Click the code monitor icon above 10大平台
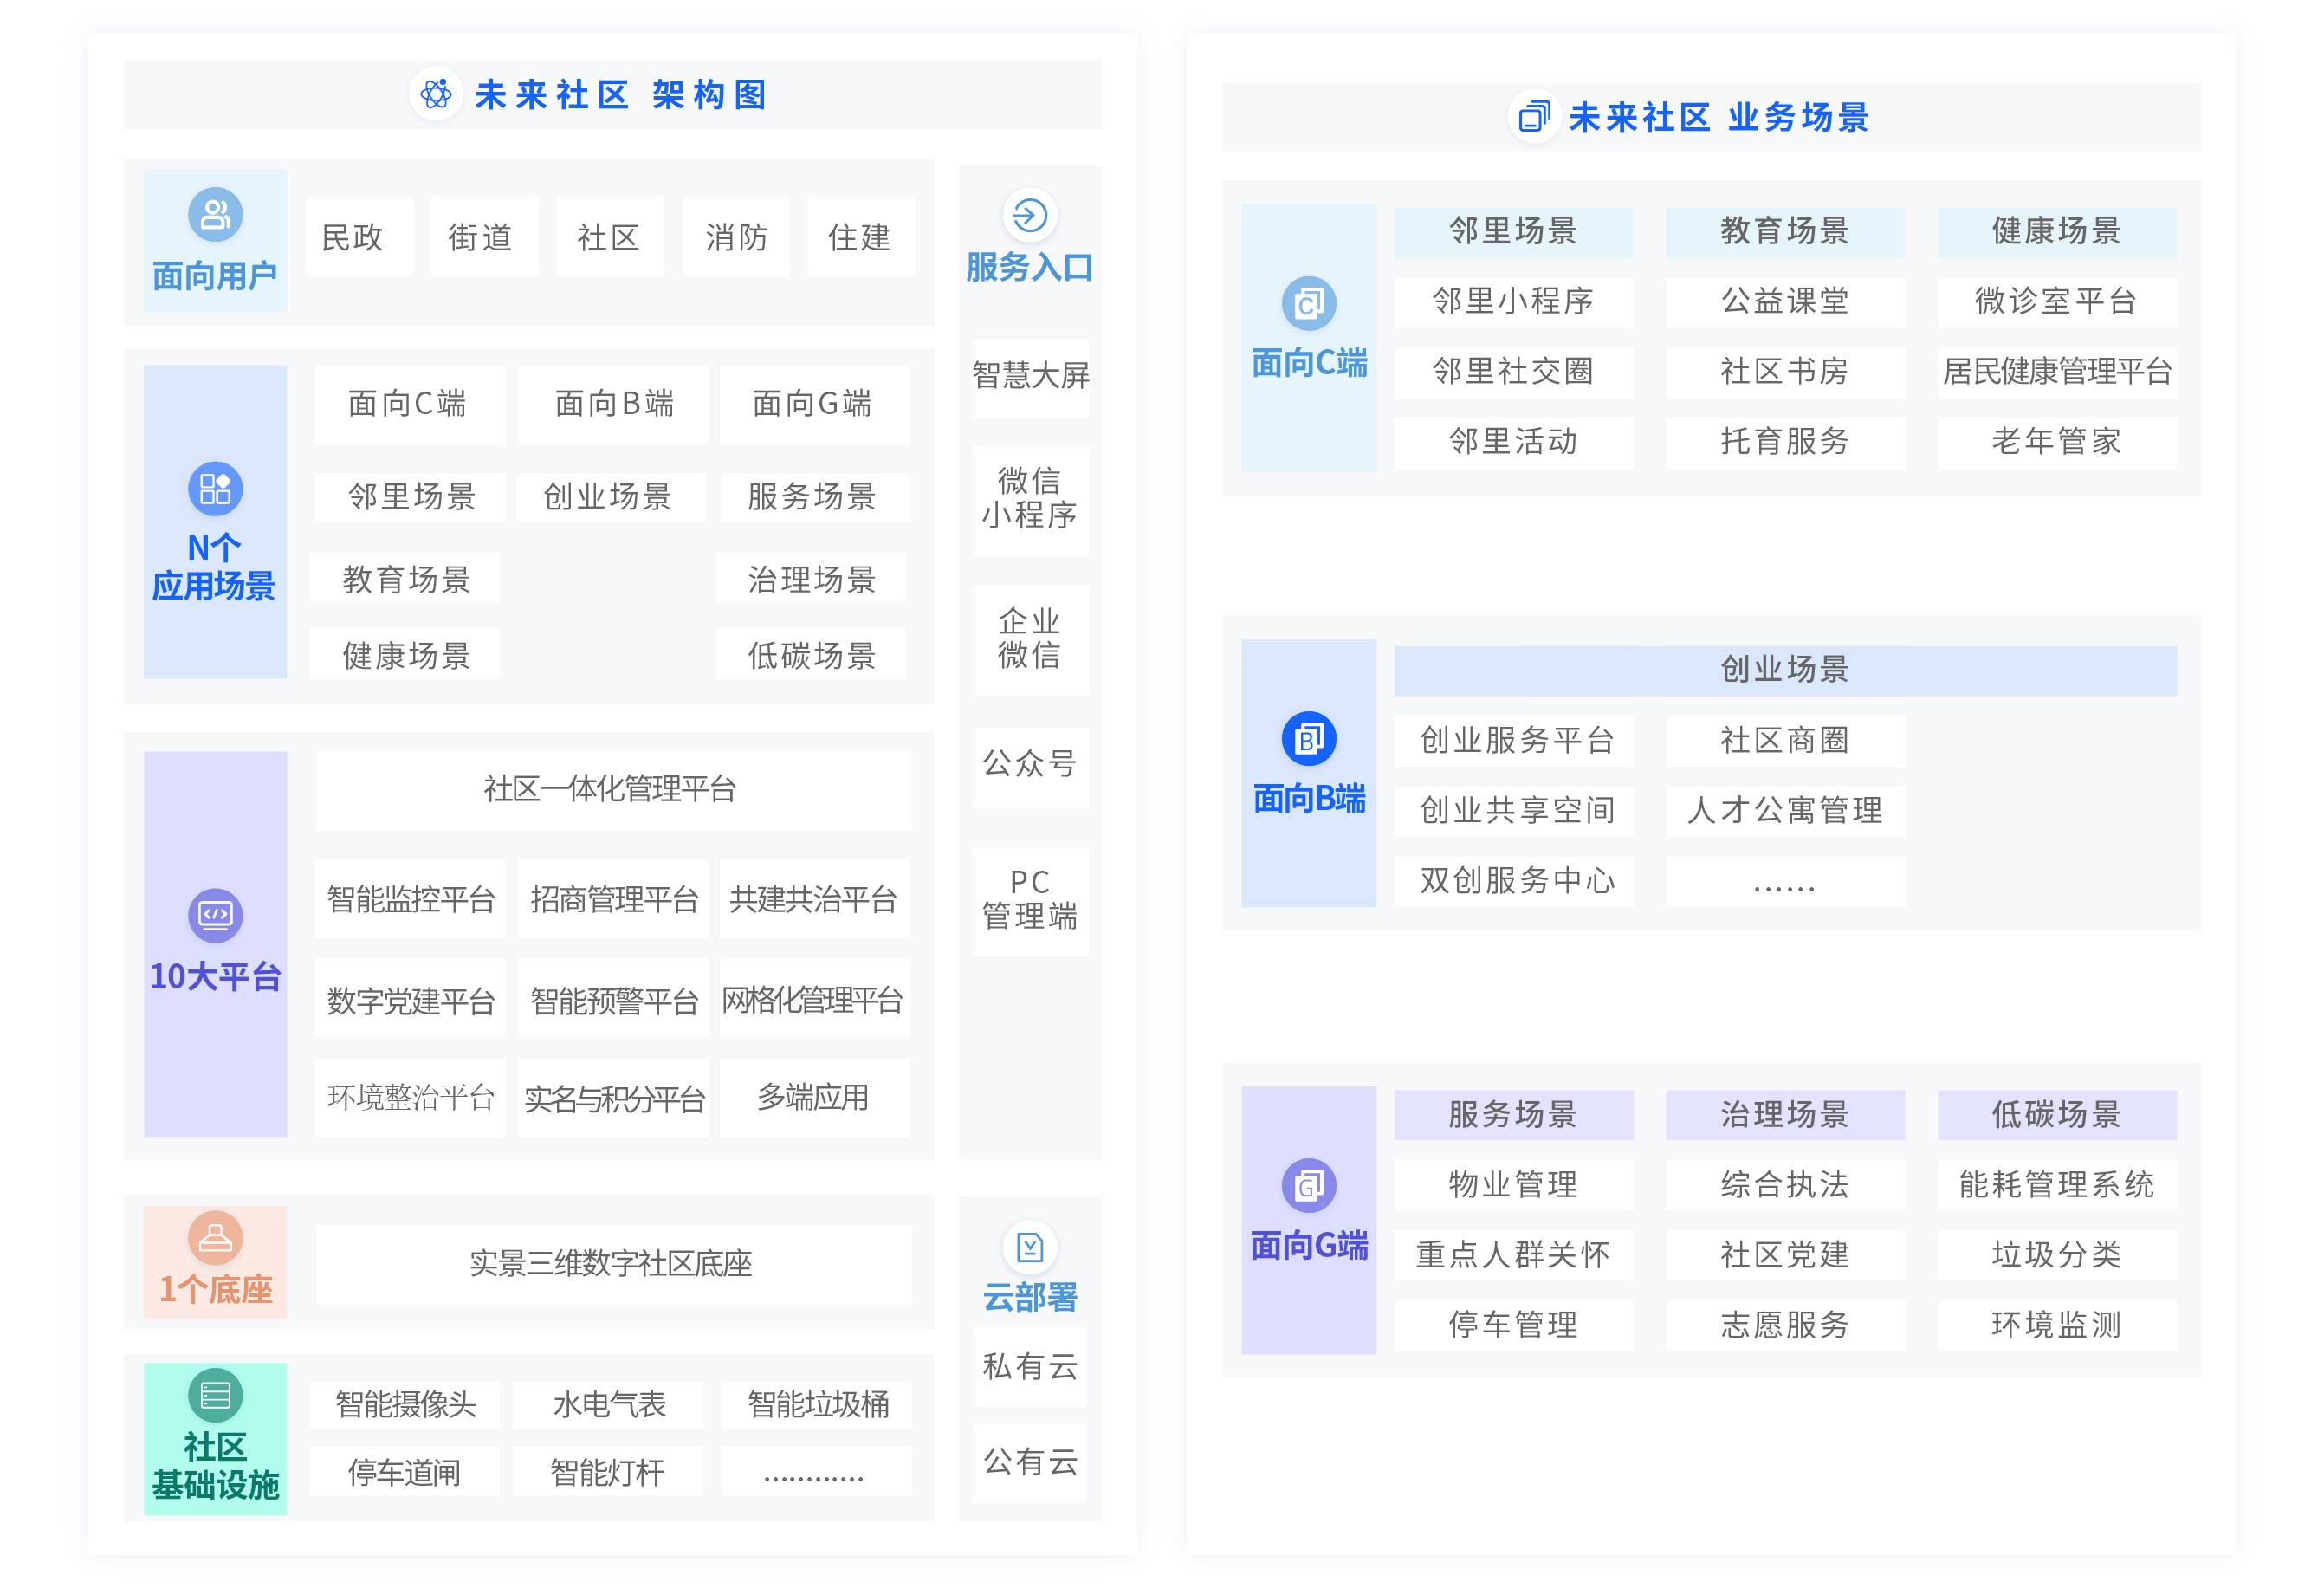 (215, 914)
